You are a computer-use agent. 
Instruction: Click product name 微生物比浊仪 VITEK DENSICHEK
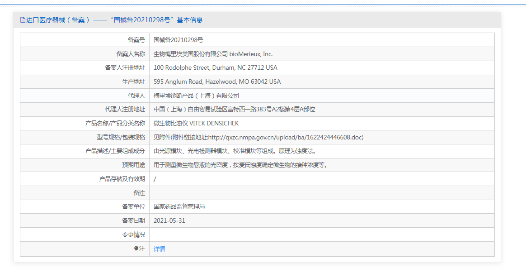point(196,124)
